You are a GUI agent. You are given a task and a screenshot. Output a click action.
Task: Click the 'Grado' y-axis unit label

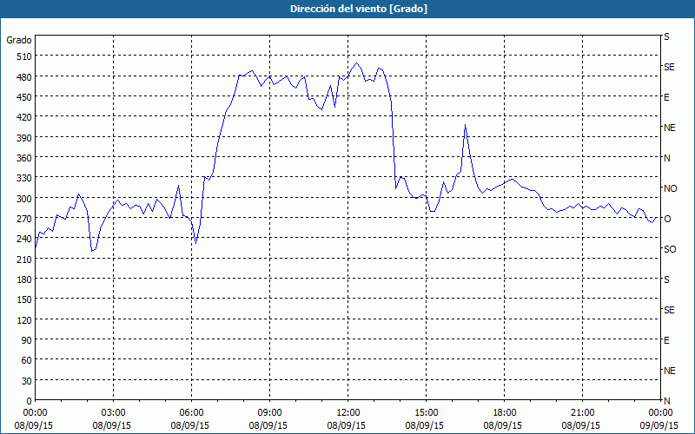[x=19, y=40]
